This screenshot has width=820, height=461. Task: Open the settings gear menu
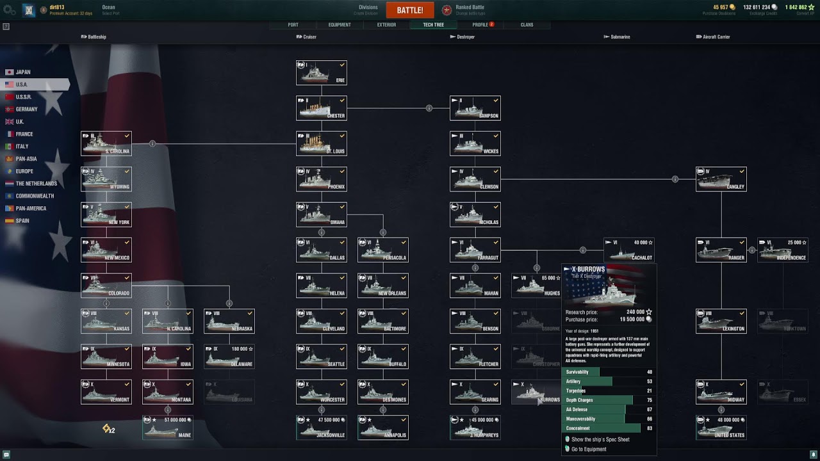tap(8, 10)
